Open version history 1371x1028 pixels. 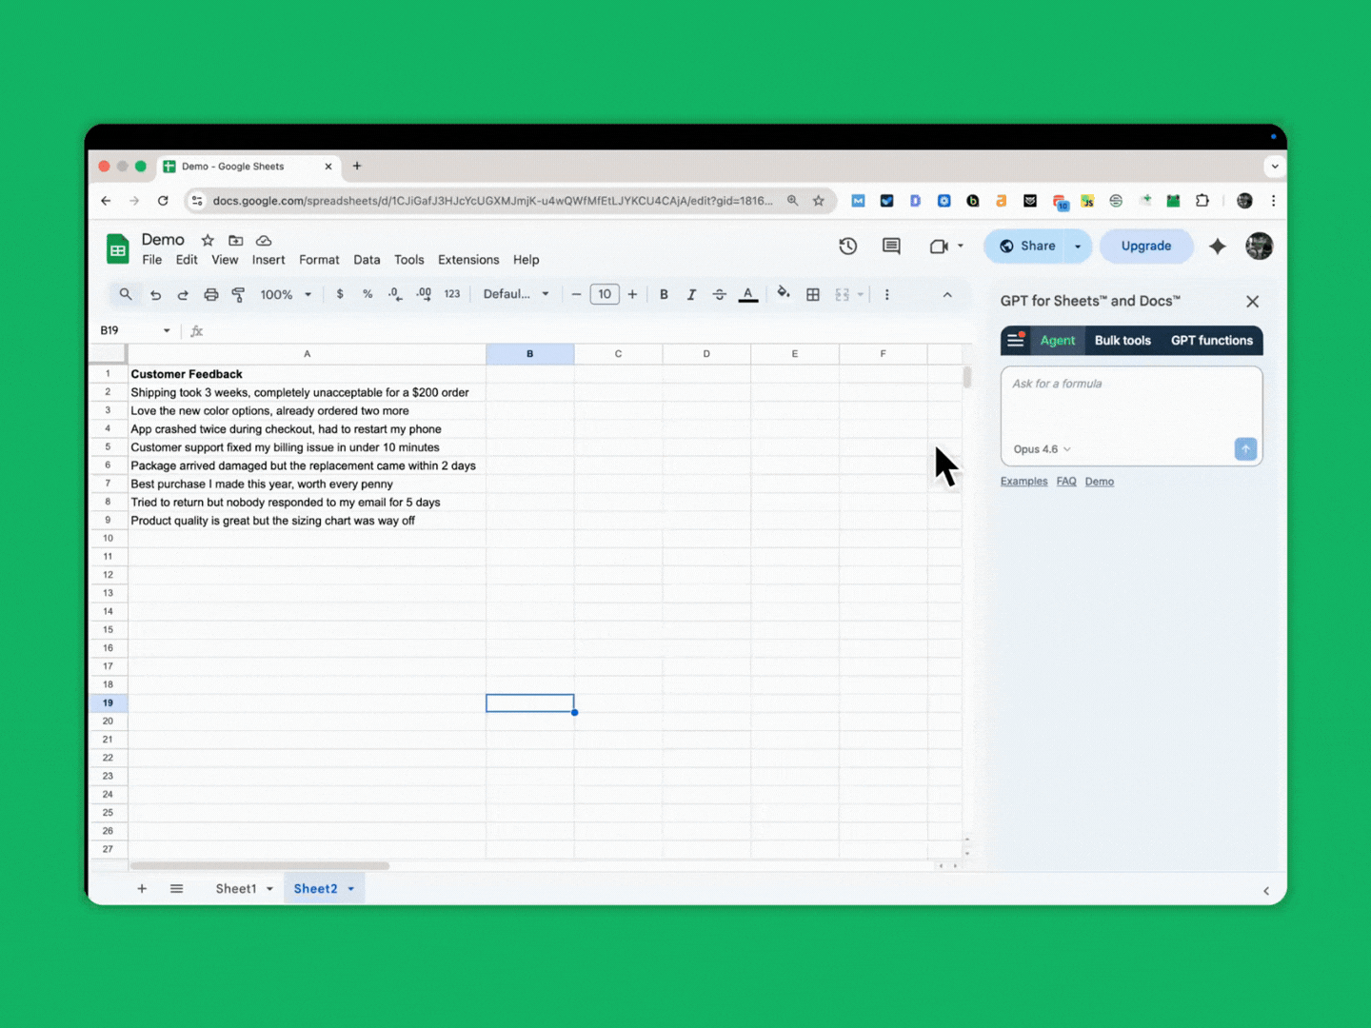[847, 246]
